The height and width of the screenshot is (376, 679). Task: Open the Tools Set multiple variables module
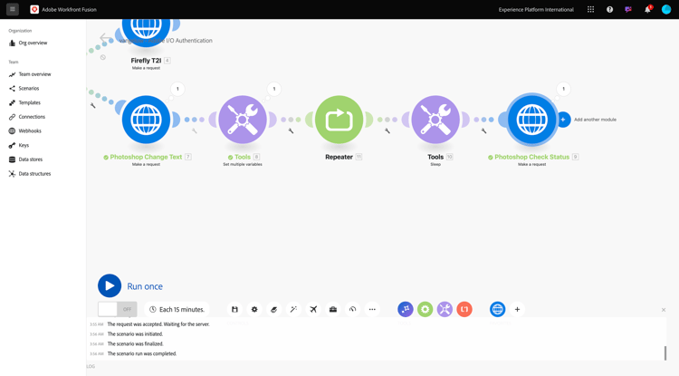point(243,120)
